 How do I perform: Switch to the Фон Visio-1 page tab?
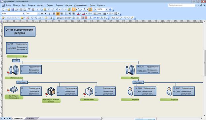(x=31, y=118)
